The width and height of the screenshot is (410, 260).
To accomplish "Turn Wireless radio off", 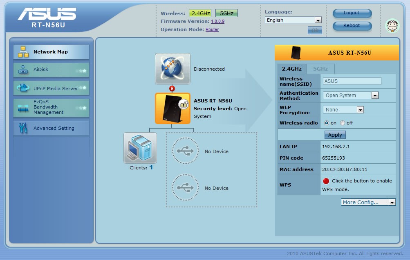I will 342,123.
